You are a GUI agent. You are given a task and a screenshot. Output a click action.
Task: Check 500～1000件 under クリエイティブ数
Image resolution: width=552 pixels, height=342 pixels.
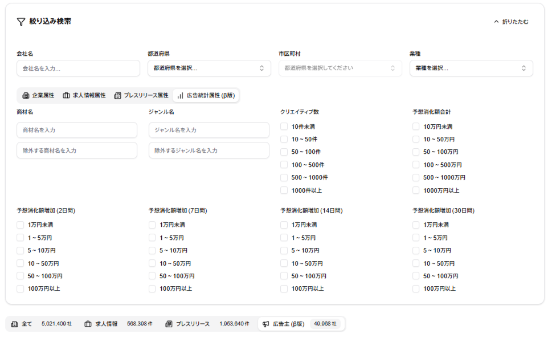[x=284, y=177]
